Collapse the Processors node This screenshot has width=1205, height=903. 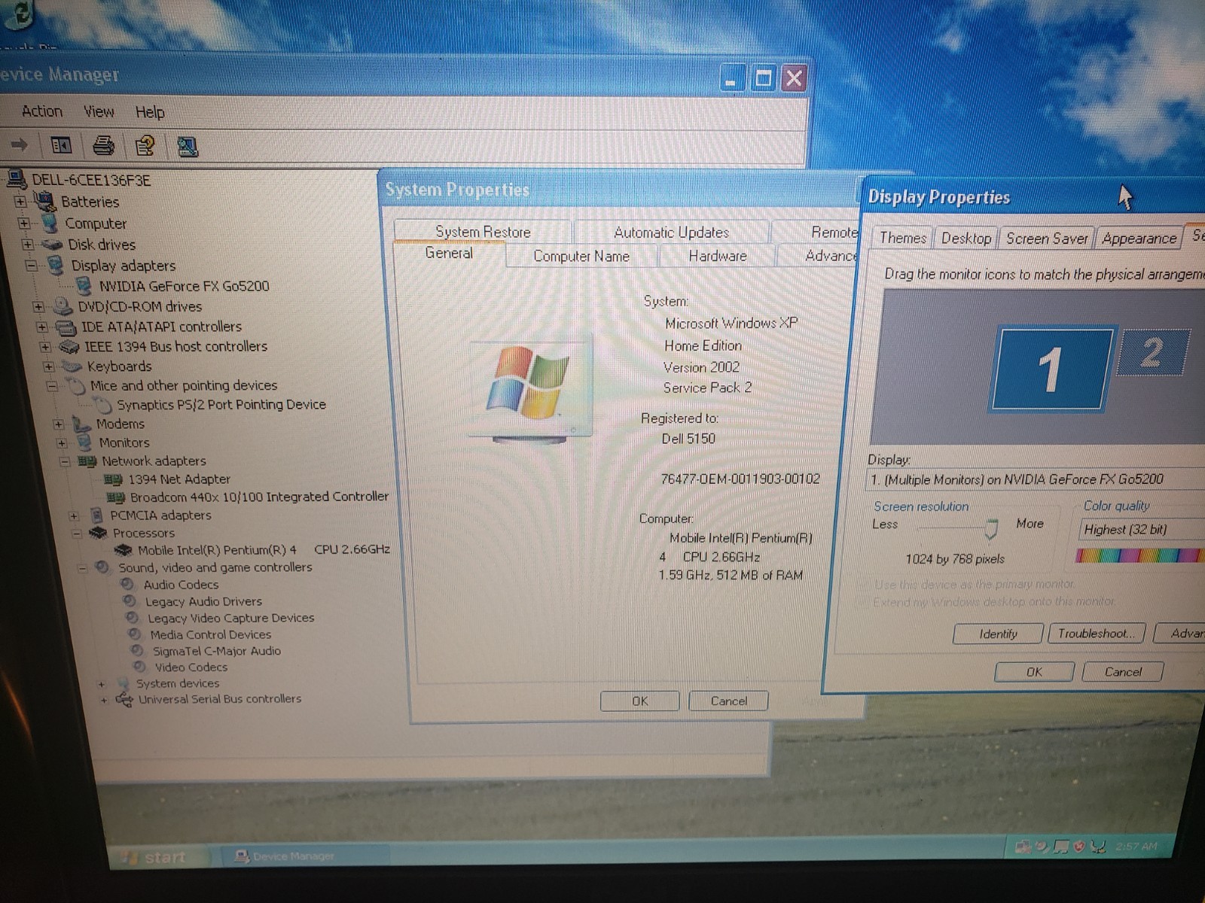pos(76,533)
